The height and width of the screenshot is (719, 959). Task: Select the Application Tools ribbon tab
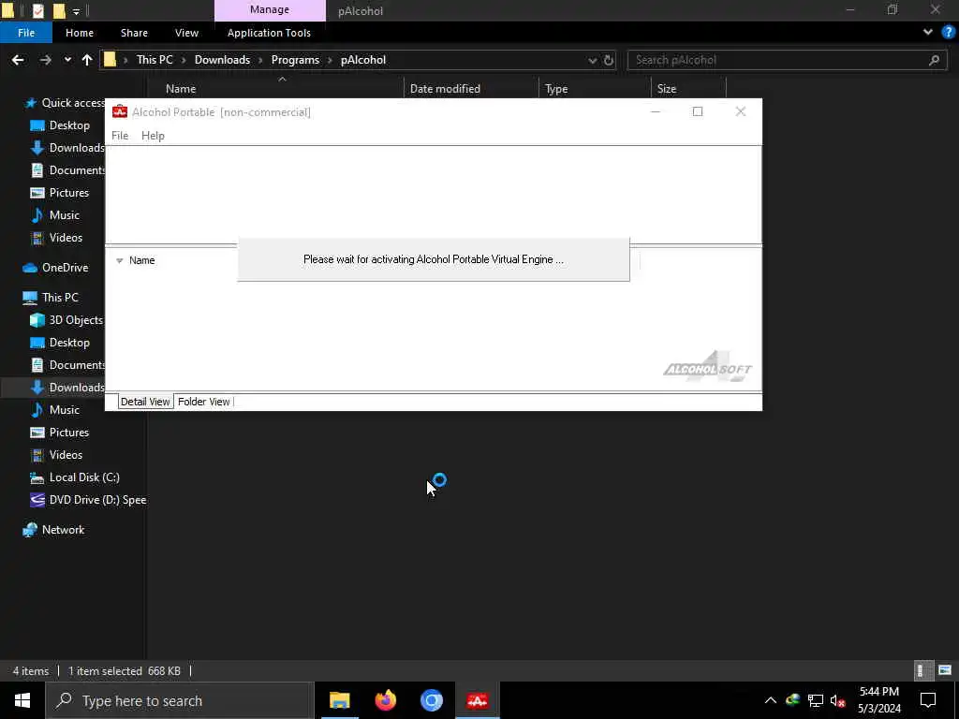click(269, 33)
